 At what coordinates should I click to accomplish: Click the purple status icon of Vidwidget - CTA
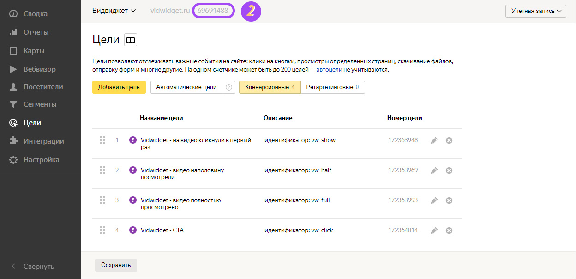click(133, 230)
